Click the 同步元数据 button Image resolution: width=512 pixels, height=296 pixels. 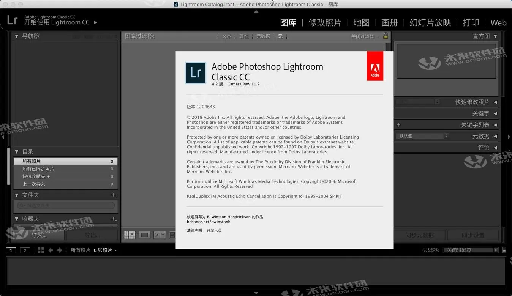pos(420,235)
